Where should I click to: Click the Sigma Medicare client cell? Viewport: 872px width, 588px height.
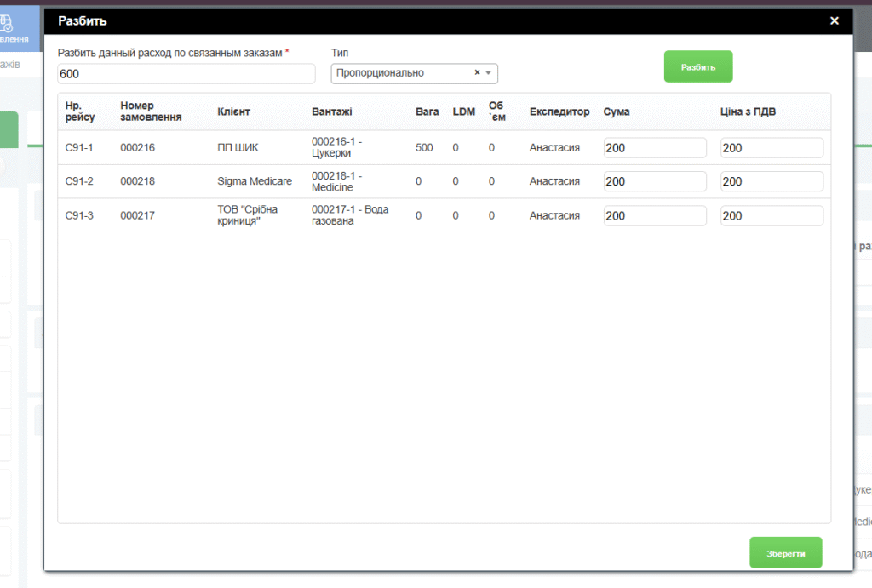[x=255, y=181]
